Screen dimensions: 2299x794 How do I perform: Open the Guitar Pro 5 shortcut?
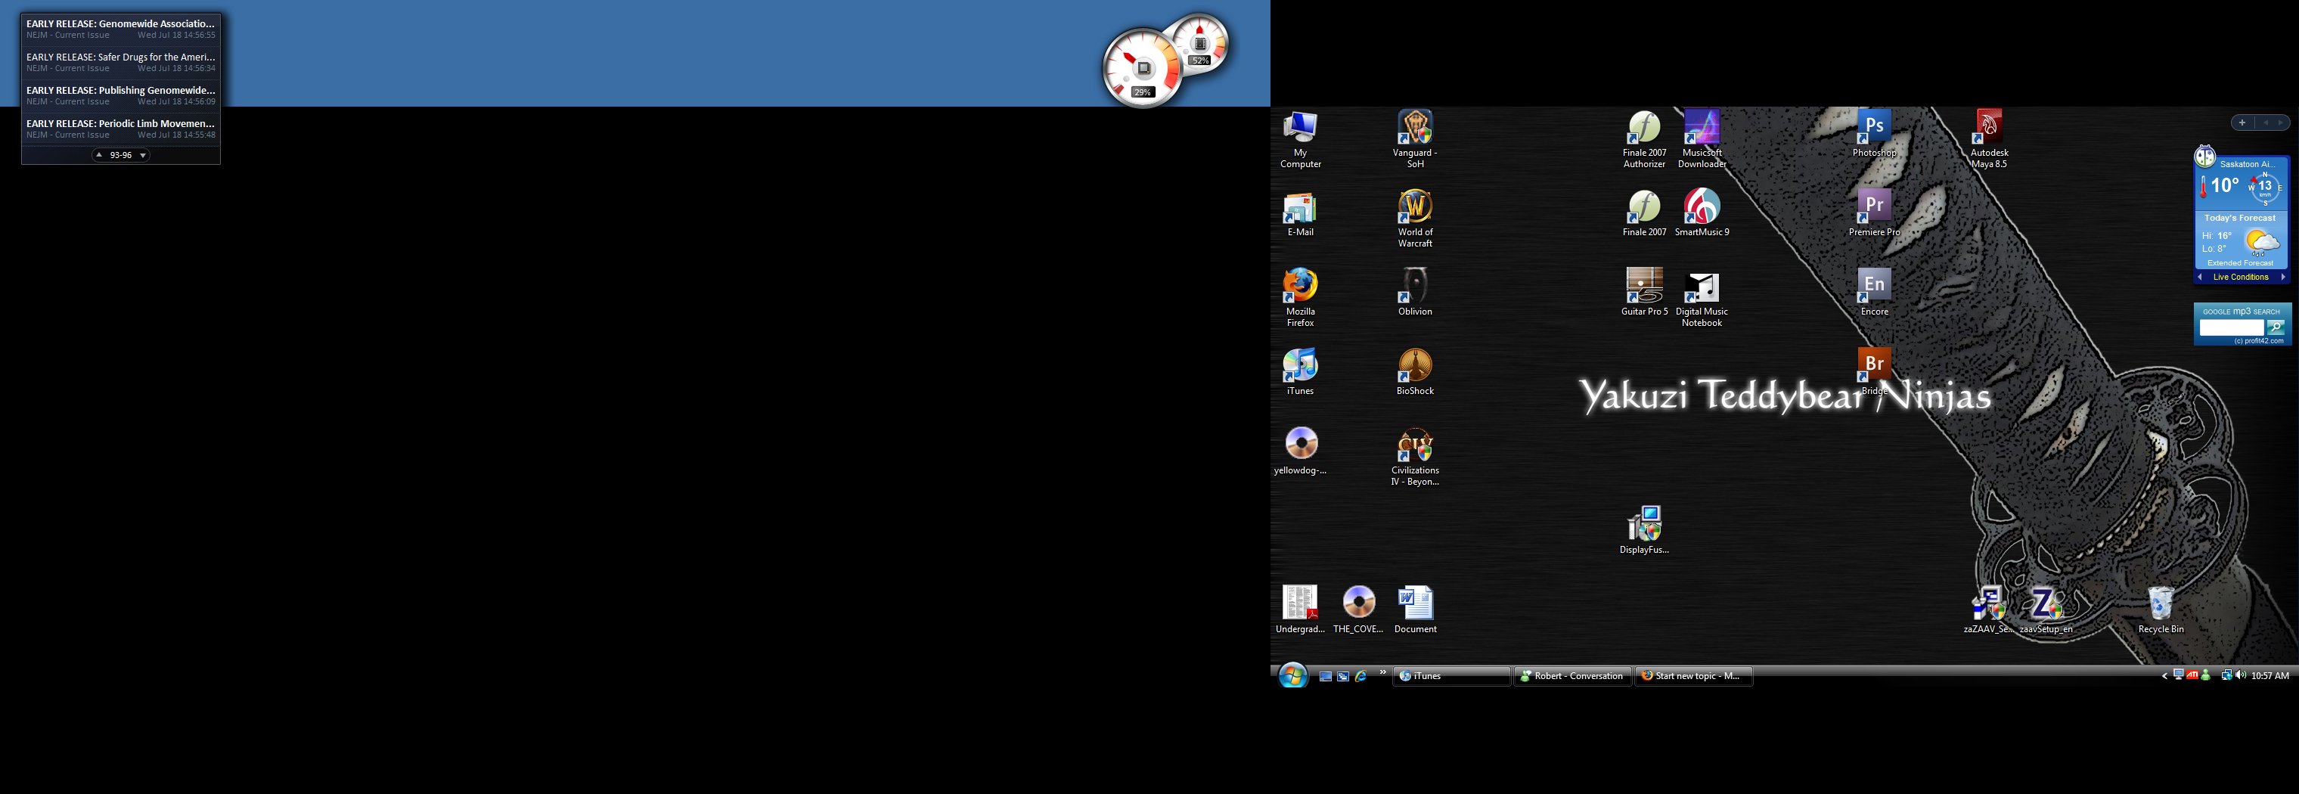pyautogui.click(x=1644, y=287)
